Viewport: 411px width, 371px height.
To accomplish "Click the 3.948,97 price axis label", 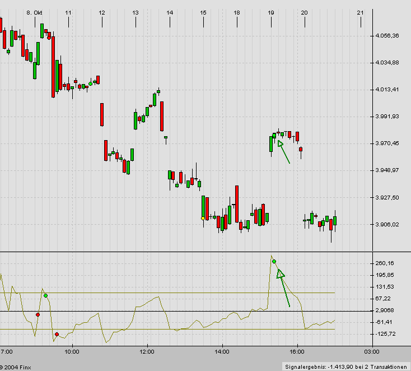I will pyautogui.click(x=387, y=170).
